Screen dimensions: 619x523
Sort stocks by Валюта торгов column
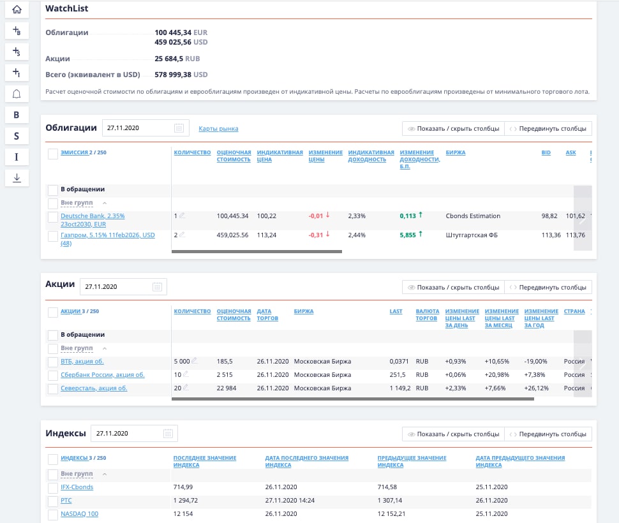click(427, 314)
